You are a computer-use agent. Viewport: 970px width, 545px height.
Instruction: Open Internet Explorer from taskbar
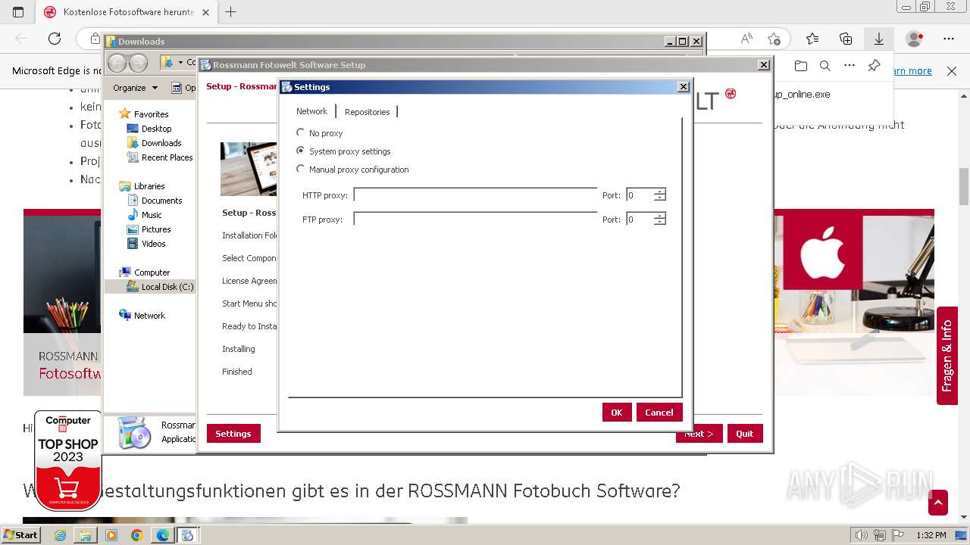click(x=60, y=535)
